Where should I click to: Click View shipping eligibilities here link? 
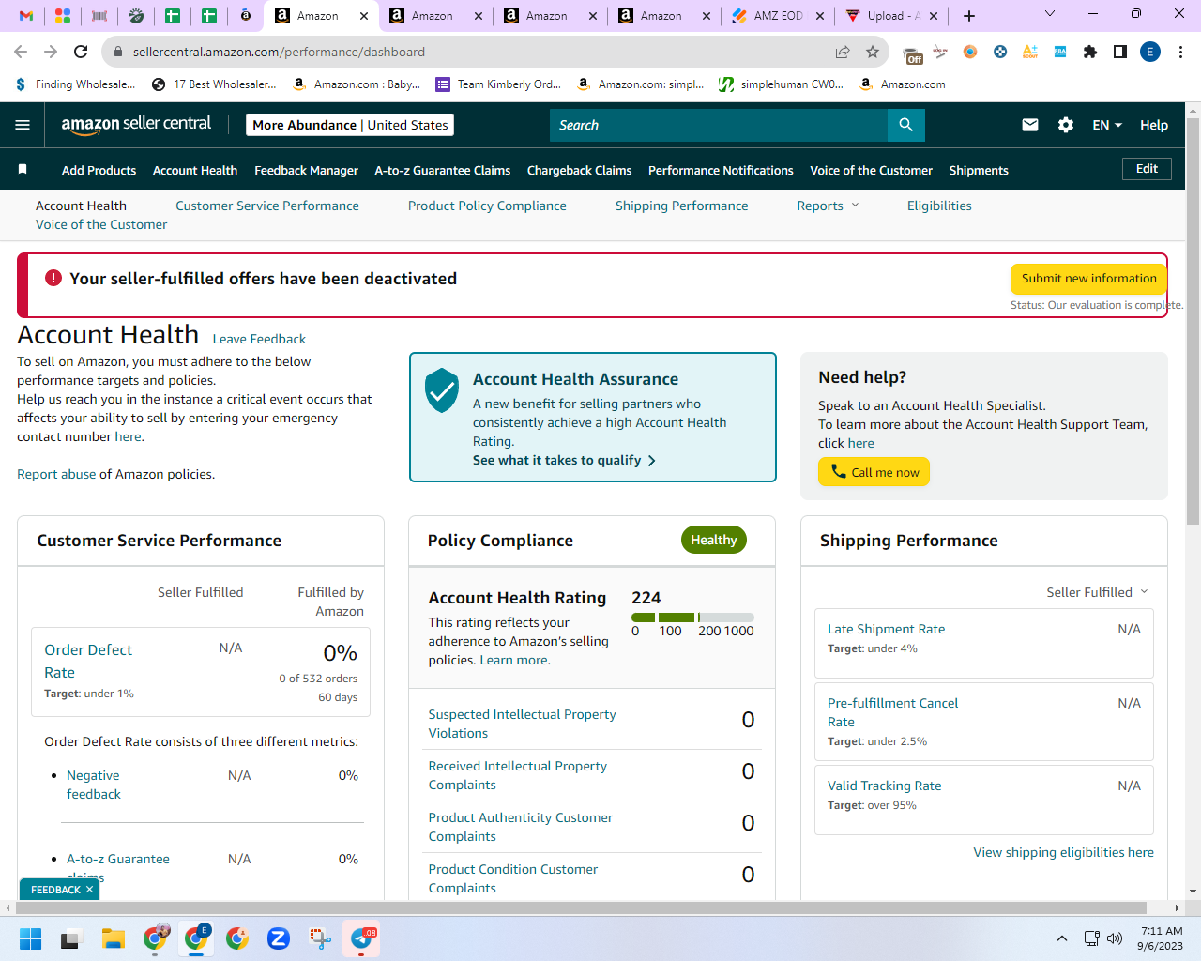pyautogui.click(x=1063, y=852)
